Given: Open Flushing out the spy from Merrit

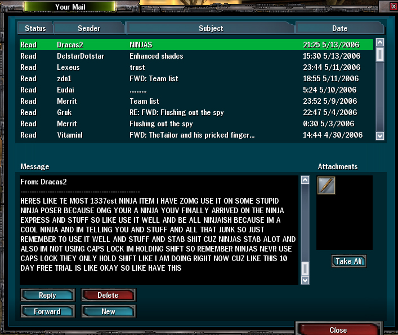Looking at the screenshot, I should coord(196,124).
